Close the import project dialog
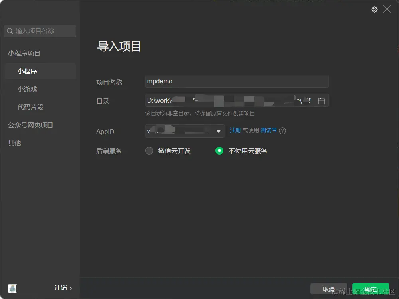Viewport: 399px width, 299px height. coord(387,9)
